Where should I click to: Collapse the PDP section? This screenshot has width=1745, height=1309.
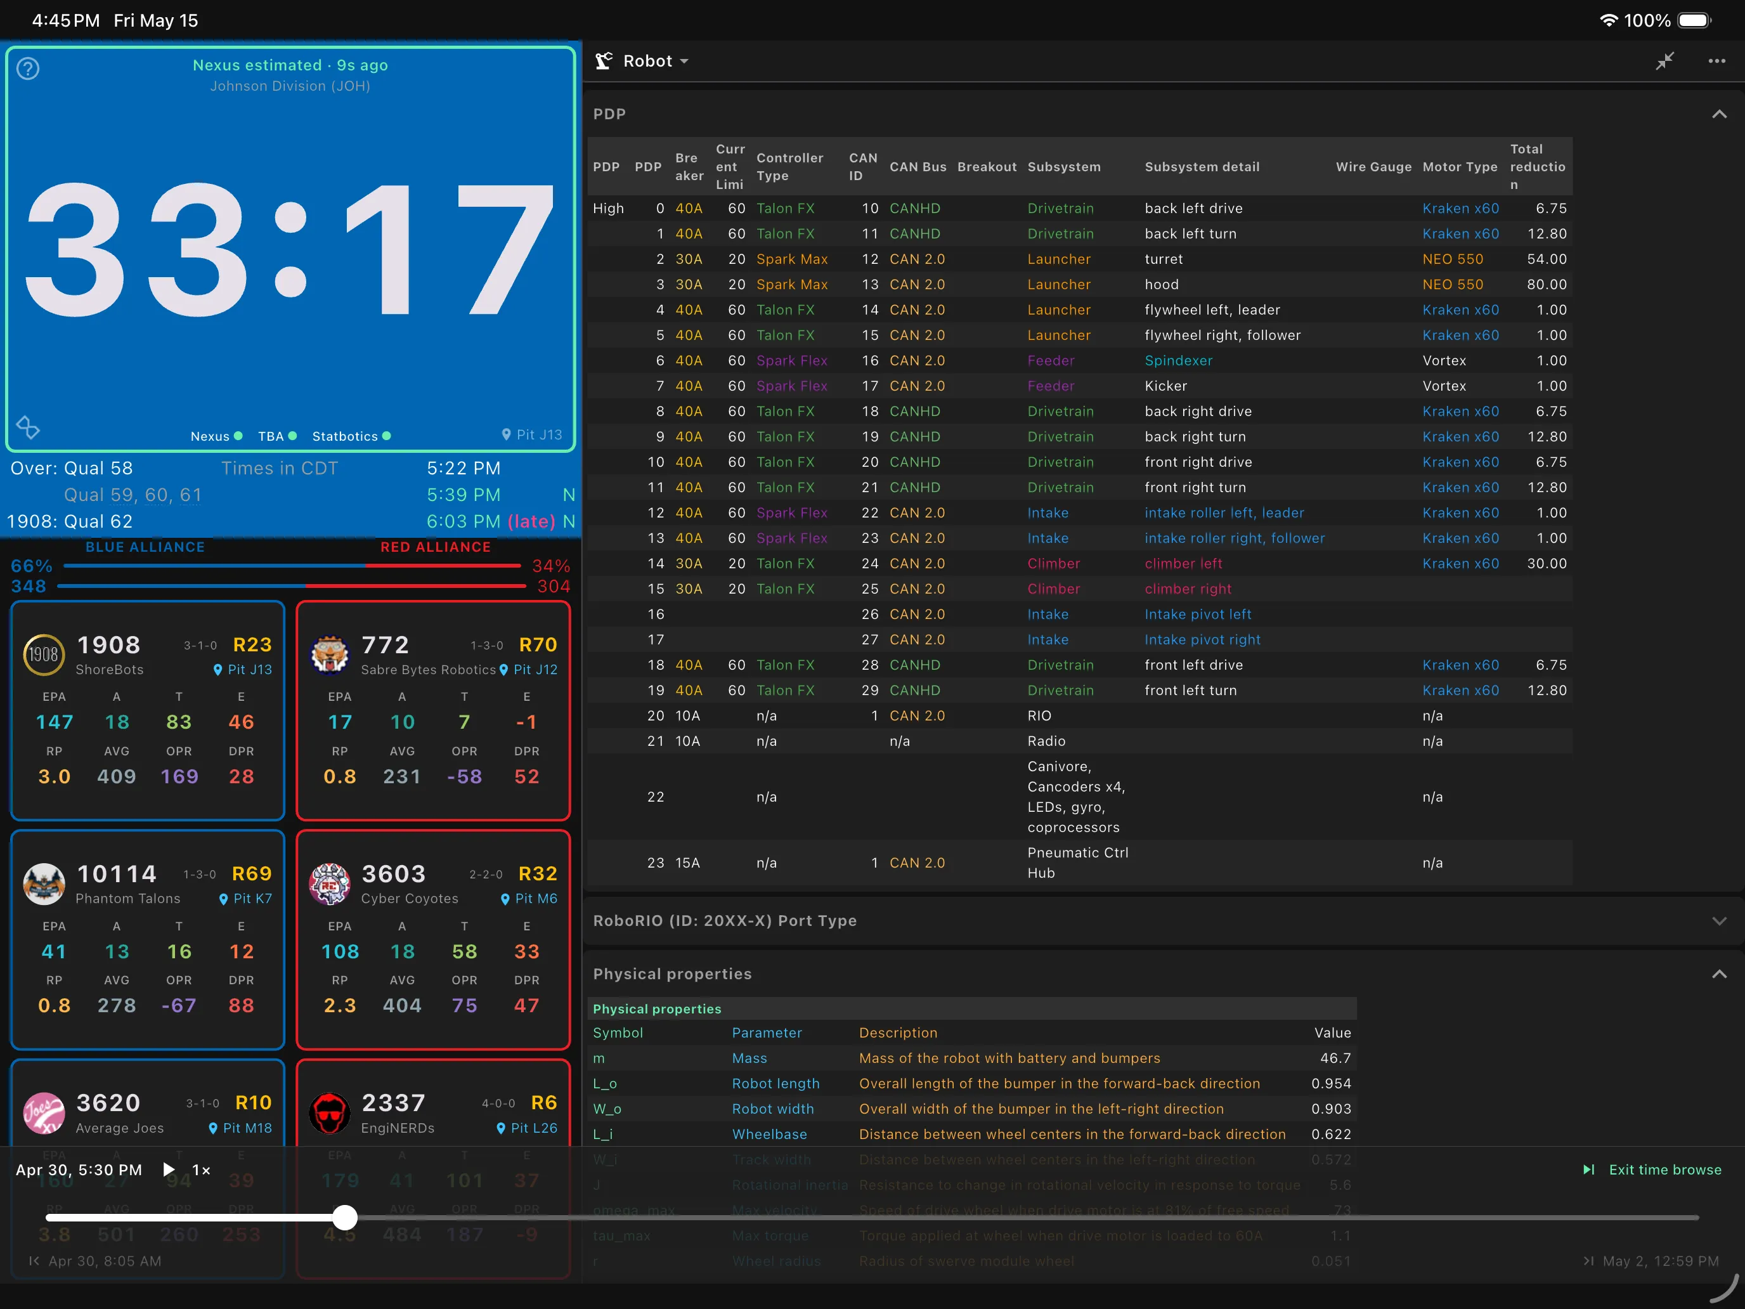(1719, 114)
